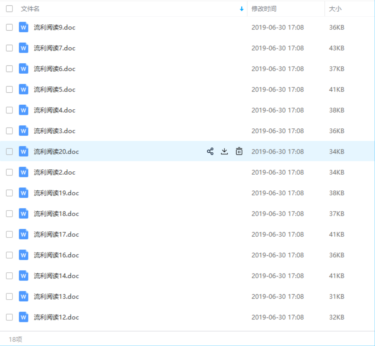Download the file 流利阅读20.doc

225,151
